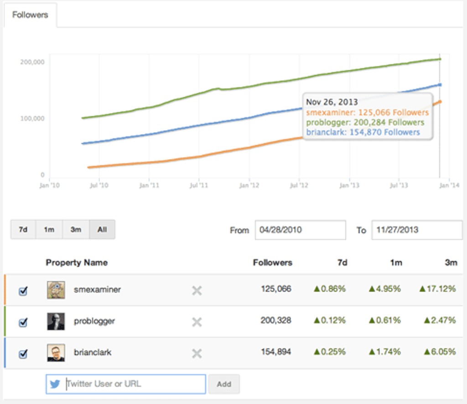Click the Property Name column header
This screenshot has height=404, width=467.
click(x=77, y=262)
